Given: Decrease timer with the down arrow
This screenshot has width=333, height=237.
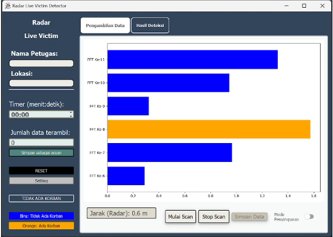Looking at the screenshot, I should [x=71, y=116].
